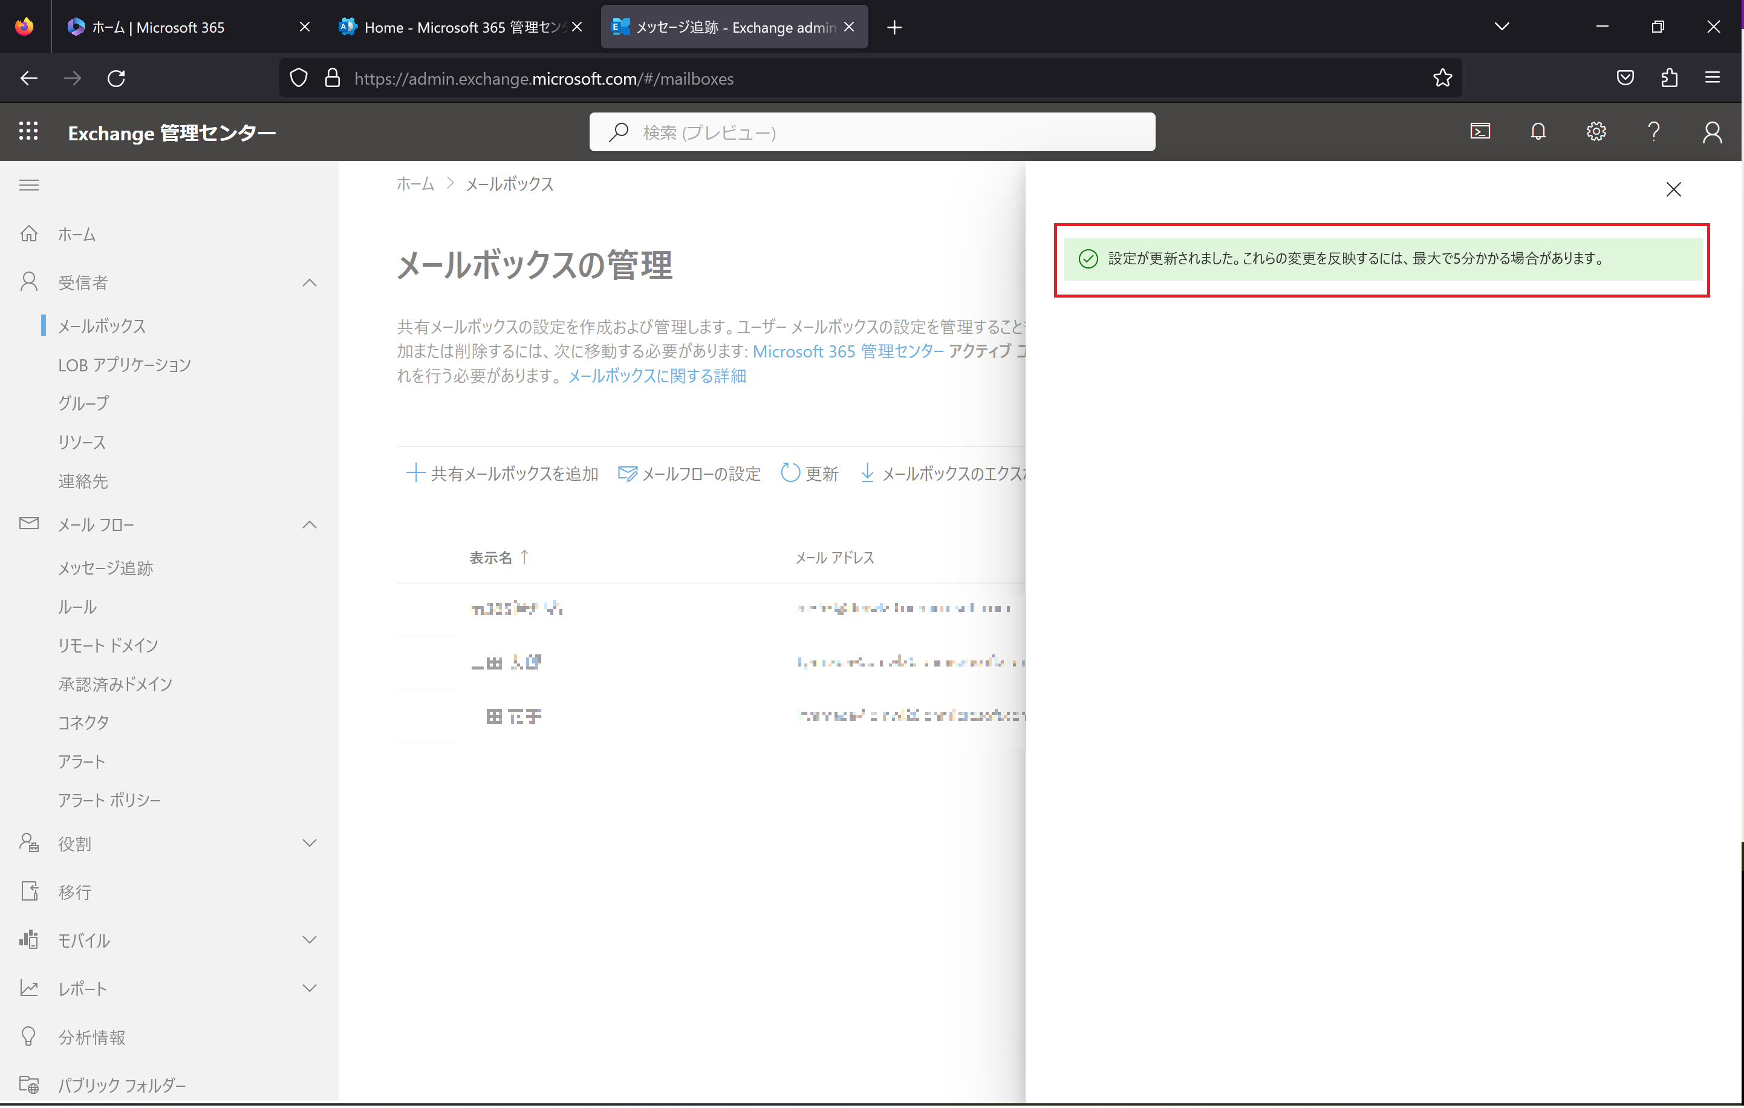Bookmark this page with star icon
Image resolution: width=1744 pixels, height=1108 pixels.
pyautogui.click(x=1442, y=78)
